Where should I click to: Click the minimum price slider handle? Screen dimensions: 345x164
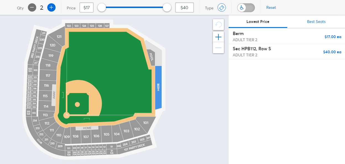tap(102, 8)
